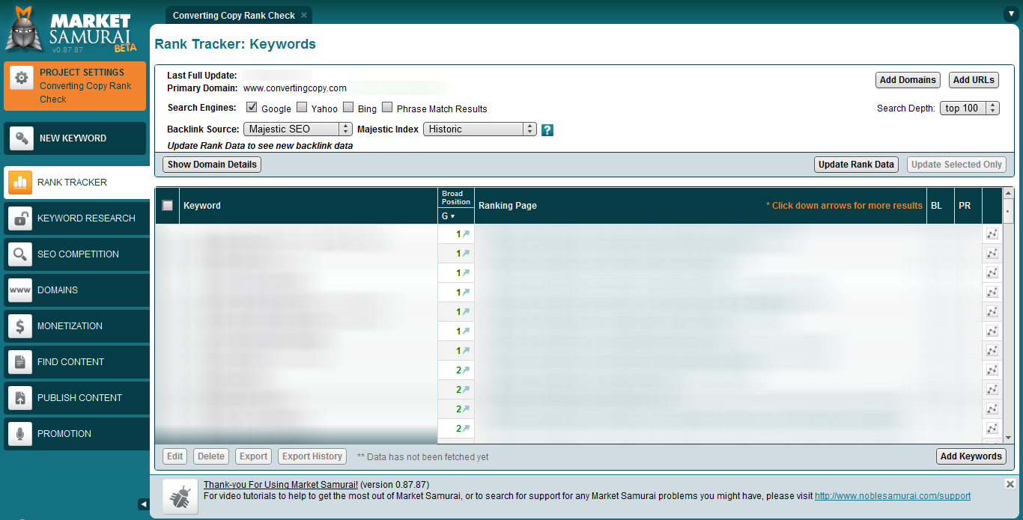This screenshot has width=1023, height=520.
Task: Click the 'Rank Tracker: Keywords' heading
Action: pyautogui.click(x=235, y=44)
